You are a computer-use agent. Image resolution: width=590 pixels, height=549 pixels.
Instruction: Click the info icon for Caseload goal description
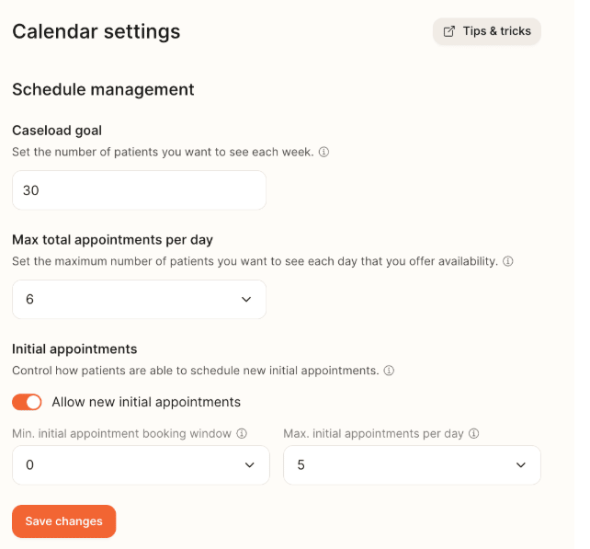(x=323, y=152)
